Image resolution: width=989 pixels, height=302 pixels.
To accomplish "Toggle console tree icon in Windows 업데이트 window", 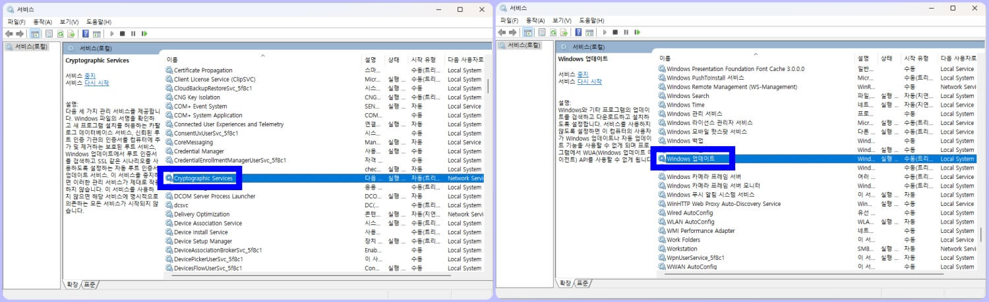I will 528,32.
